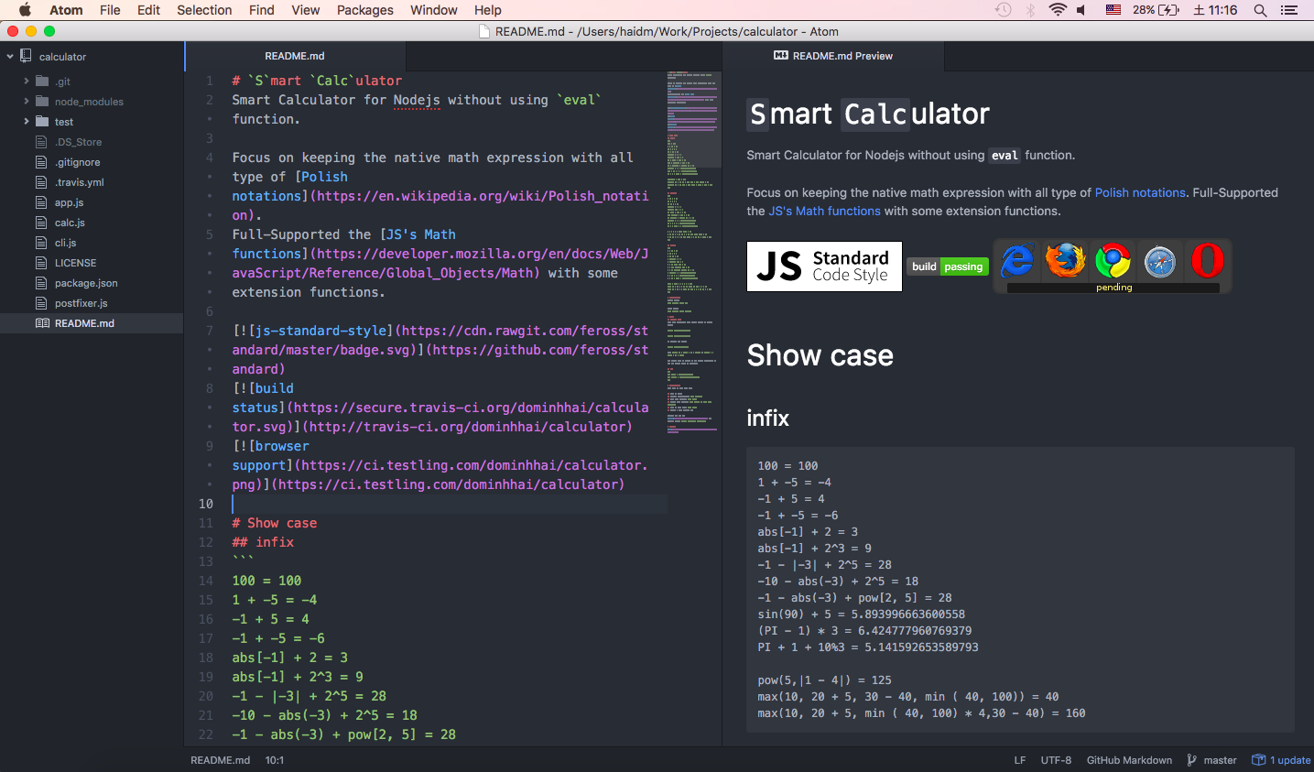
Task: Click the README.md book icon in tree
Action: click(x=42, y=323)
